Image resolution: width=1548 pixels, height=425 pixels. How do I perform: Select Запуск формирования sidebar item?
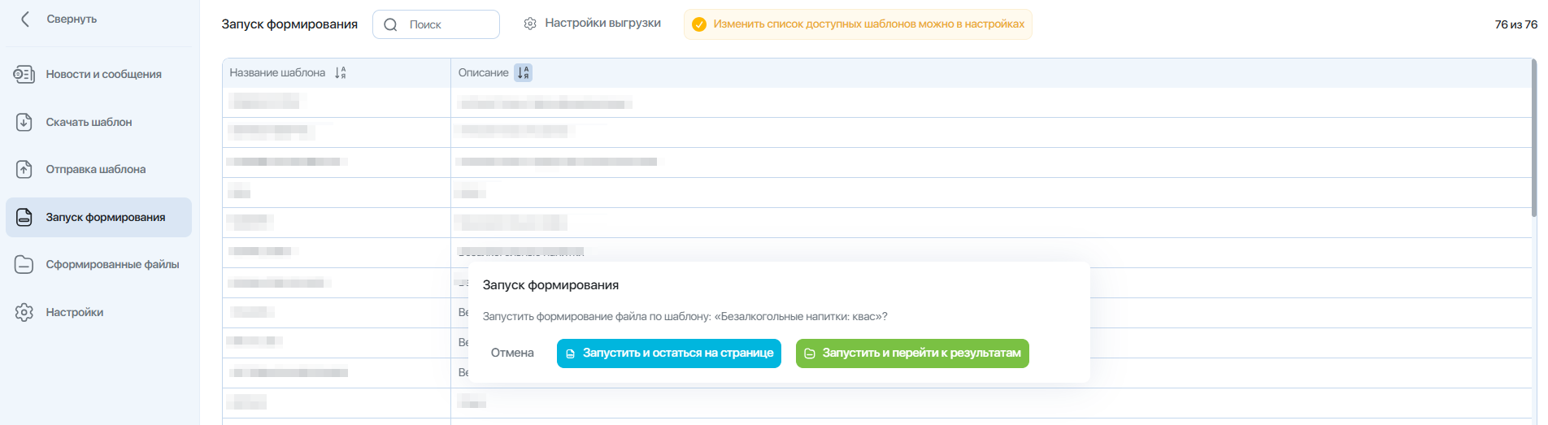(x=98, y=217)
